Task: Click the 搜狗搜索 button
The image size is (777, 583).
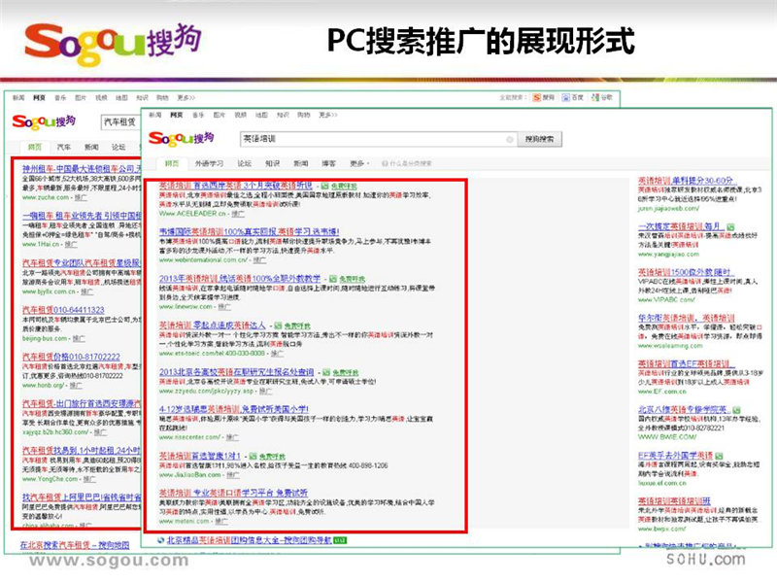Action: tap(540, 139)
